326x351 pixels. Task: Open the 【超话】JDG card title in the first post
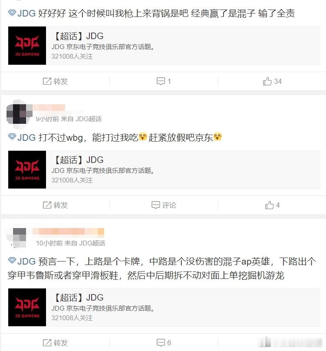78,36
